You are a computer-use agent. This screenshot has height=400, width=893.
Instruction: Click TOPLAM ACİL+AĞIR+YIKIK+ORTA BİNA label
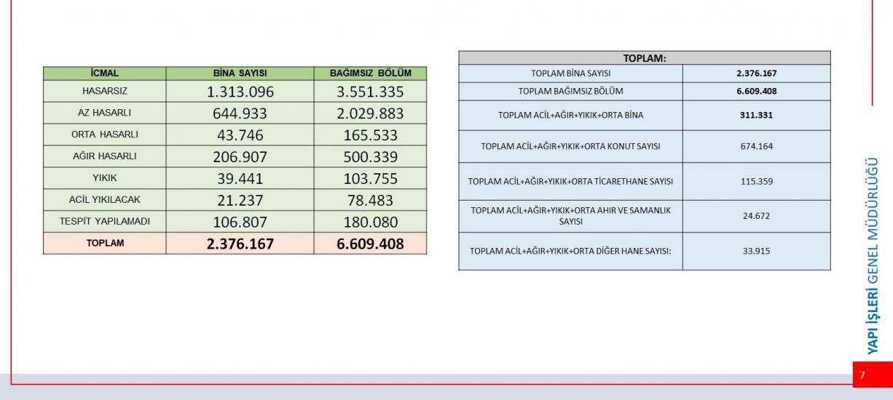coord(571,115)
